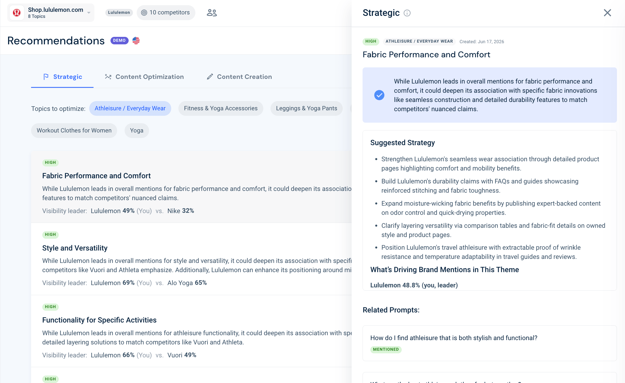Open the team members icon

212,13
